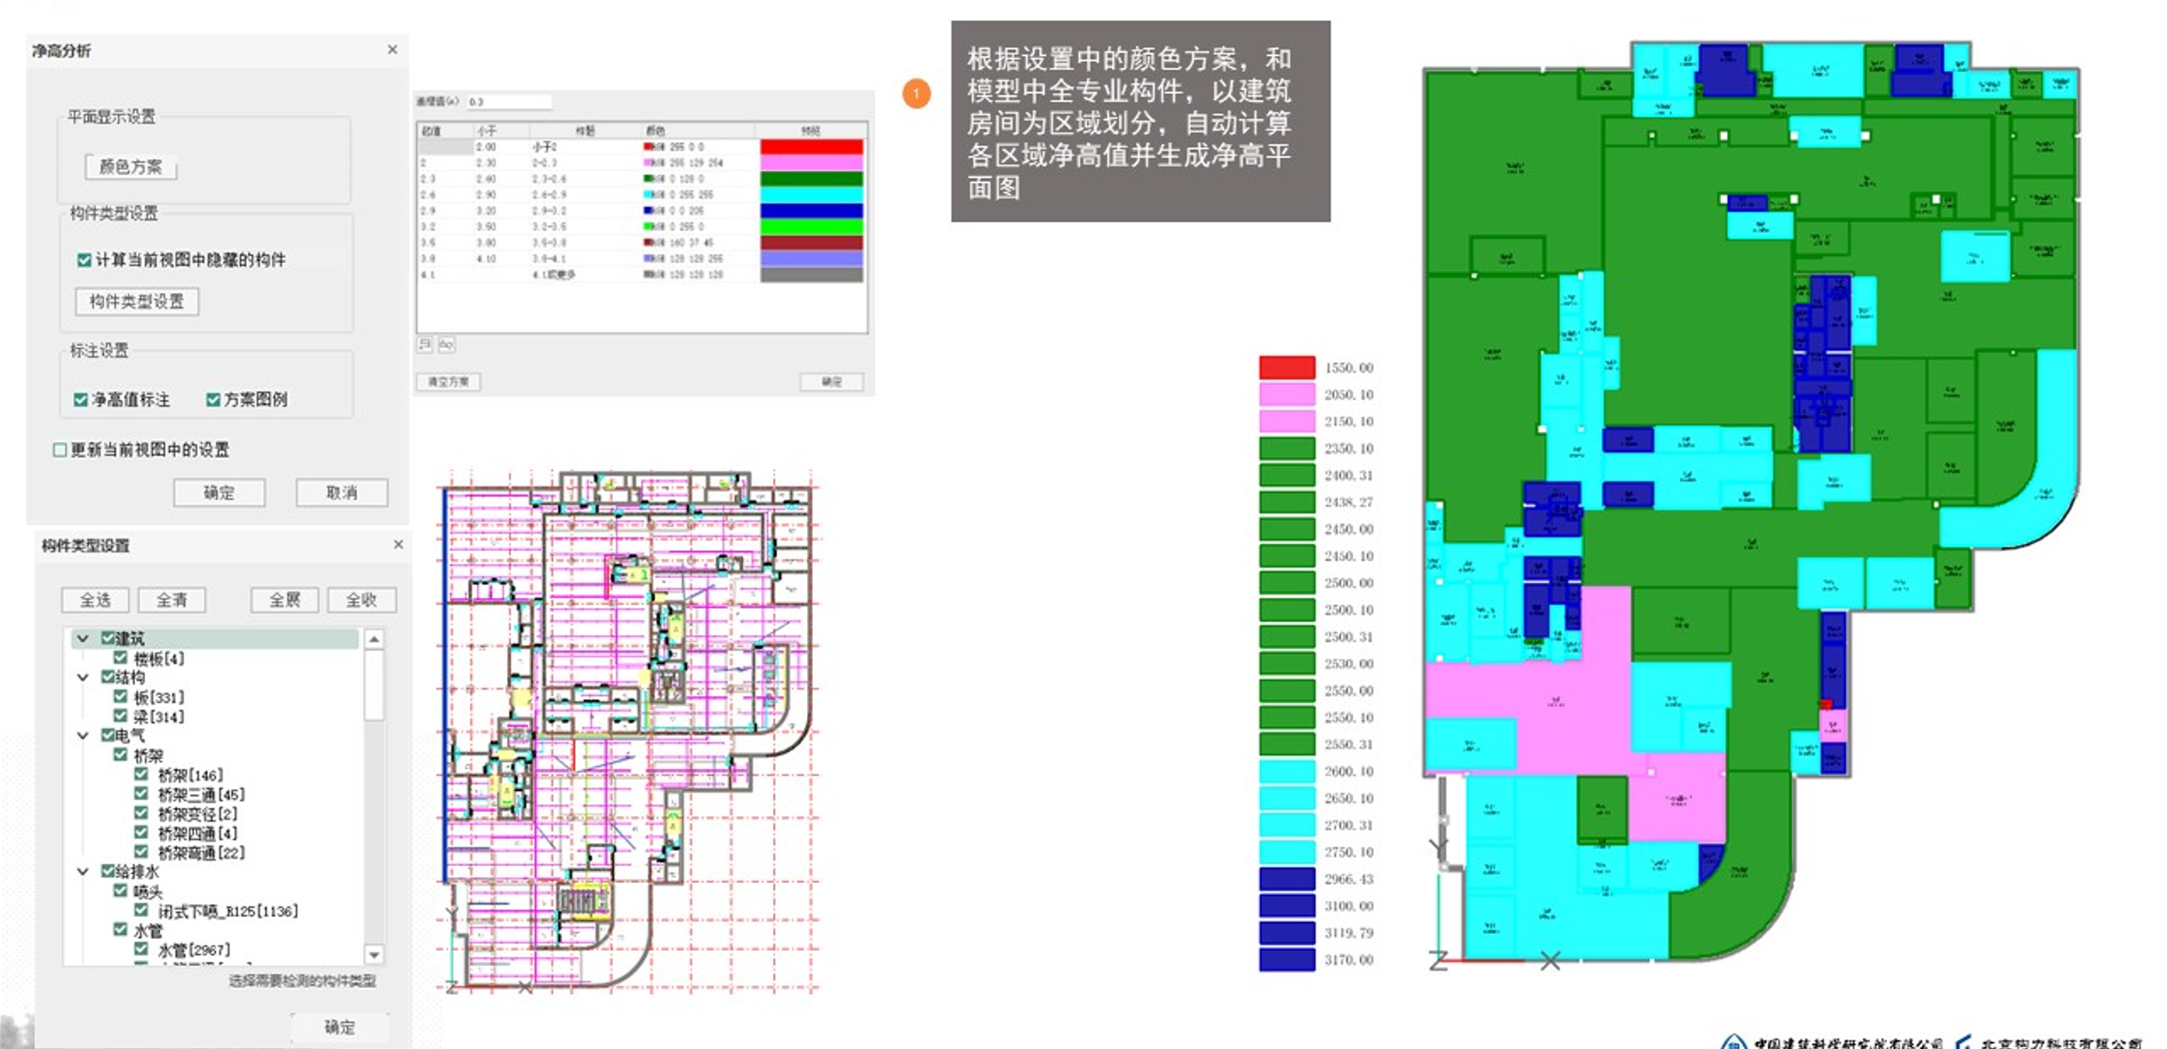The image size is (2168, 1049).
Task: Click the orange numbered circle marker
Action: click(916, 93)
